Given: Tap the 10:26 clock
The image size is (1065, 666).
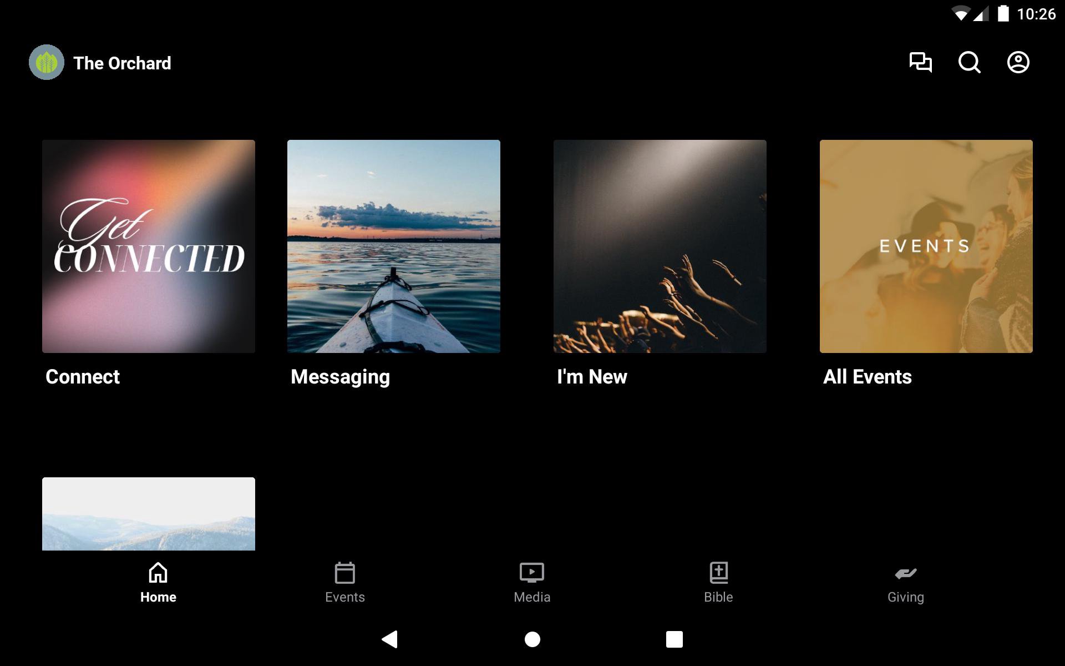Looking at the screenshot, I should 1036,14.
